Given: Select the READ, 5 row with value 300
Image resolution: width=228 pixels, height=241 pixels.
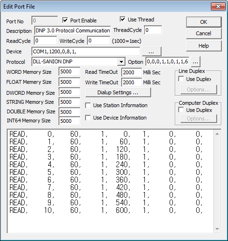Looking at the screenshot, I should click(x=106, y=172).
